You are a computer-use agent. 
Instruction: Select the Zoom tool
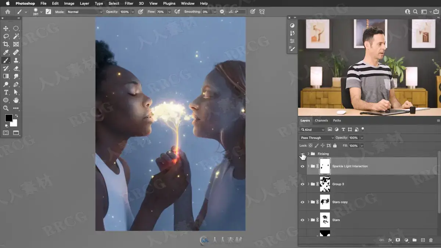pyautogui.click(x=6, y=108)
